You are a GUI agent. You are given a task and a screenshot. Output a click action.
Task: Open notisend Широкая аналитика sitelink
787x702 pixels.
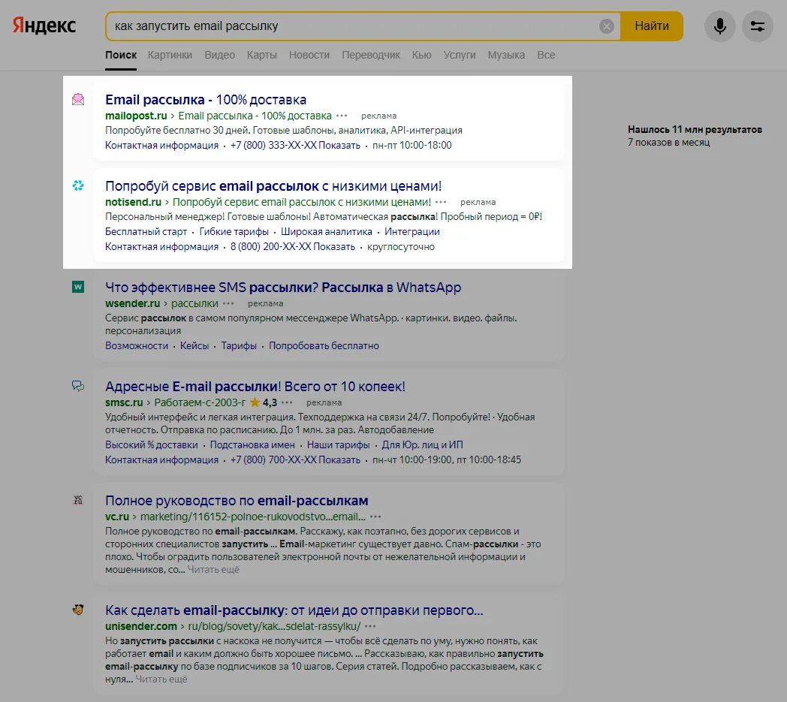tap(327, 232)
